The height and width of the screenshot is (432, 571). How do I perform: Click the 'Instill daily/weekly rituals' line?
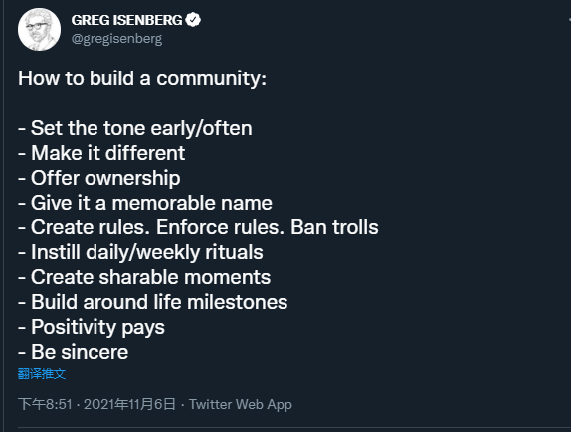(140, 252)
